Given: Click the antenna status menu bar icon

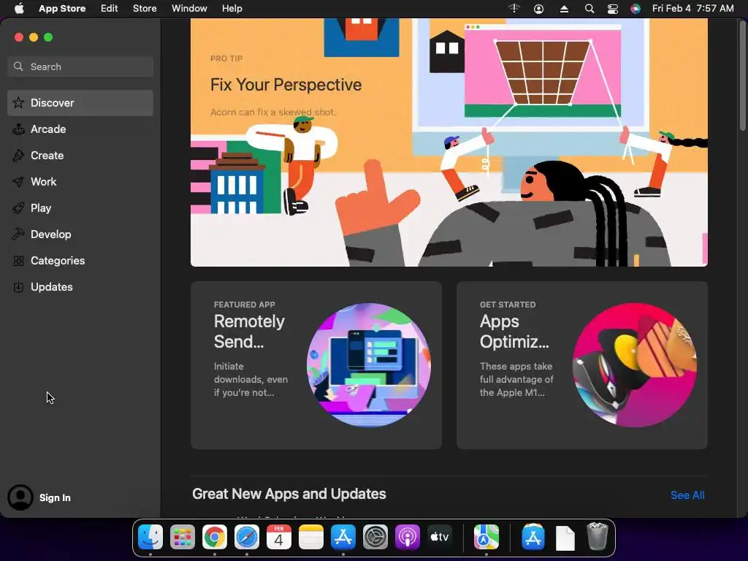Looking at the screenshot, I should point(514,9).
